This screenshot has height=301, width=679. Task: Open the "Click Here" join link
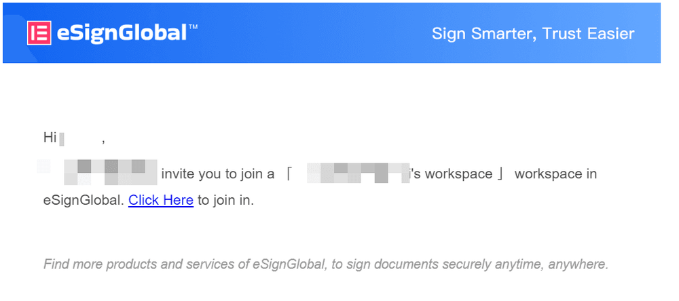(x=161, y=200)
